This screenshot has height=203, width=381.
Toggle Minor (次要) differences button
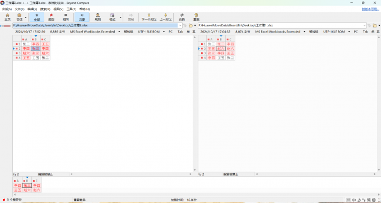(82, 17)
